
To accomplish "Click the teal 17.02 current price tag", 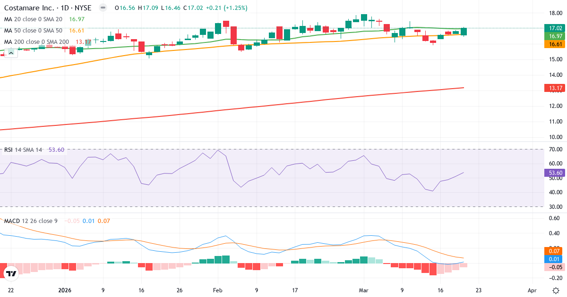I will click(554, 28).
